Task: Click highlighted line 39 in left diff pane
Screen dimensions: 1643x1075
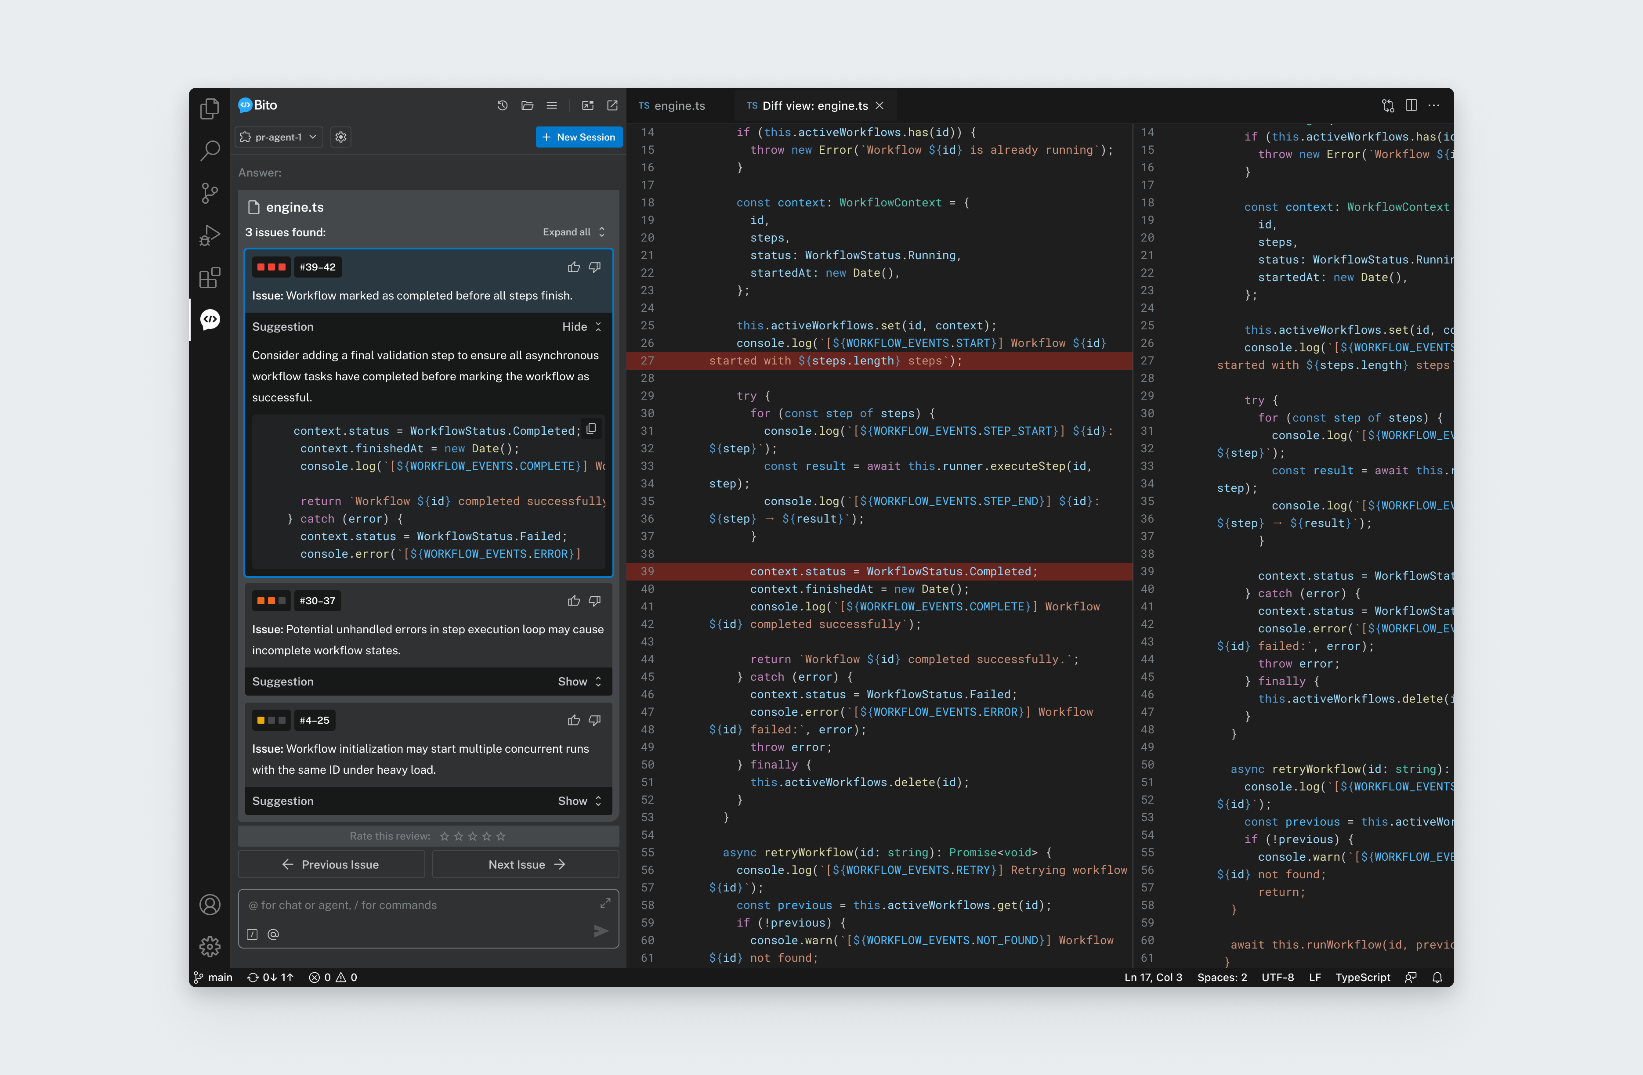Action: [879, 572]
